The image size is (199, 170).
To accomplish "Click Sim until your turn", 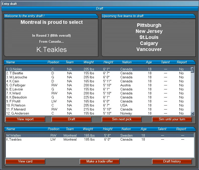I will tap(172, 119).
